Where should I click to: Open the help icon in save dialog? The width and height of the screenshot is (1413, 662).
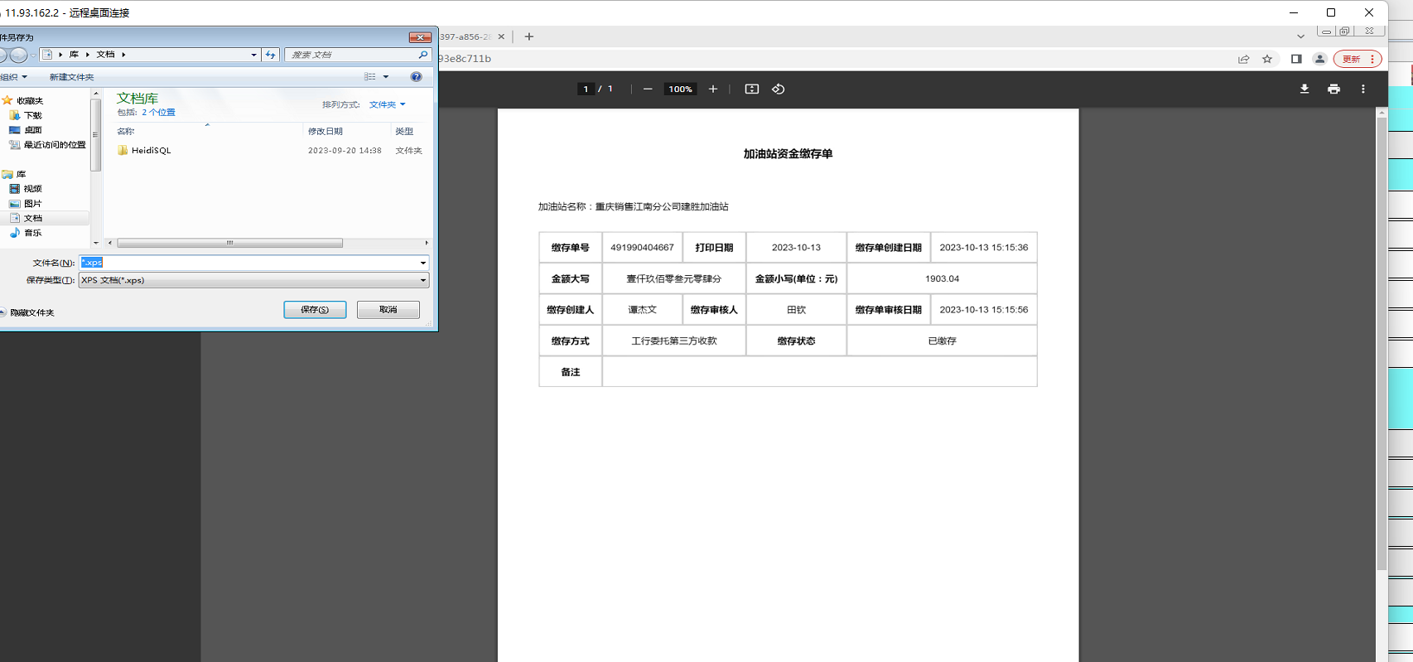coord(416,76)
